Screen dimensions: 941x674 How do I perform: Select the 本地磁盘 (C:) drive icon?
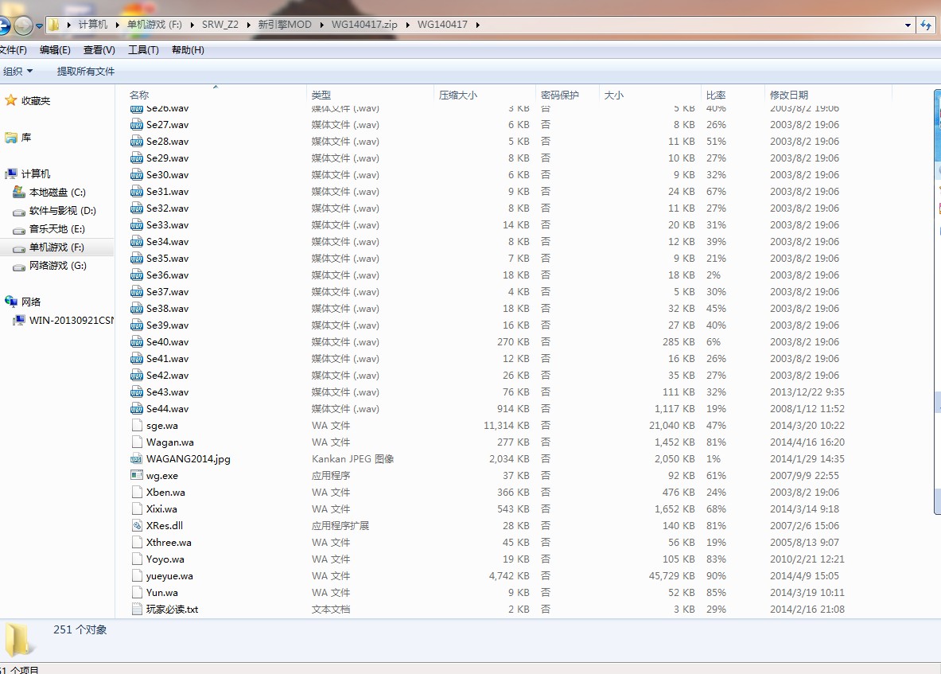[x=19, y=193]
